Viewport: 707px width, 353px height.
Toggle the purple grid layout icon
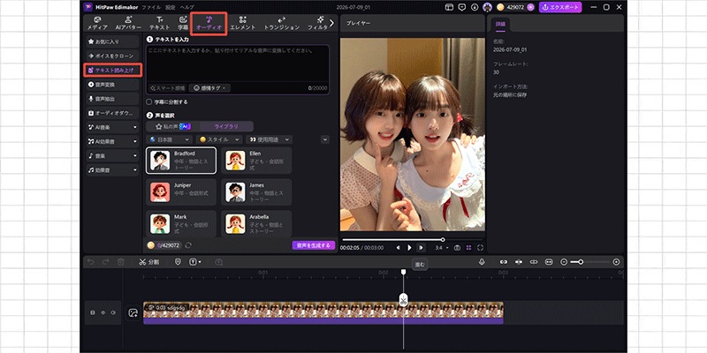469,248
